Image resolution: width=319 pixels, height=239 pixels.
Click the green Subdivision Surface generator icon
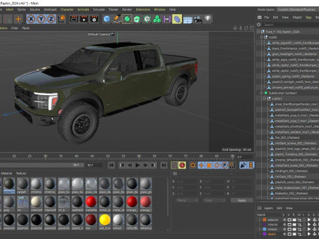[127, 19]
